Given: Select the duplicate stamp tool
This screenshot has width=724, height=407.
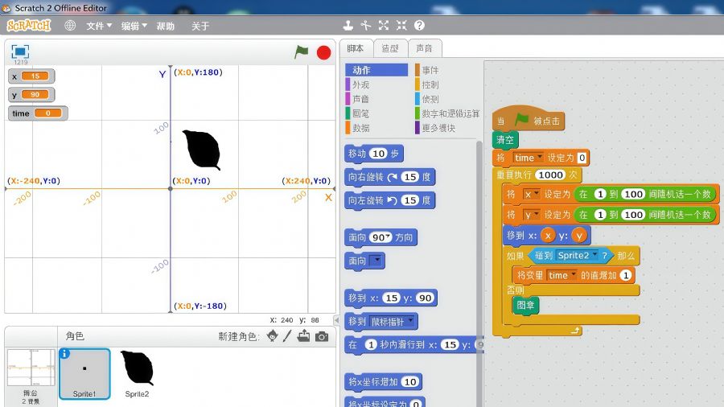Looking at the screenshot, I should (348, 26).
